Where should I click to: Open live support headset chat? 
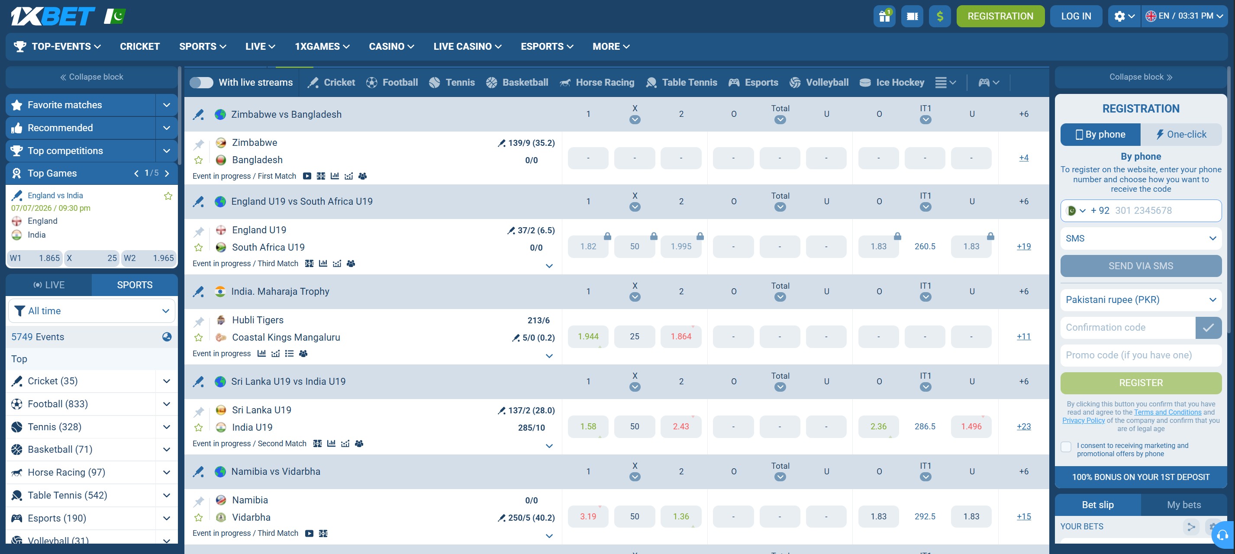(x=1222, y=535)
